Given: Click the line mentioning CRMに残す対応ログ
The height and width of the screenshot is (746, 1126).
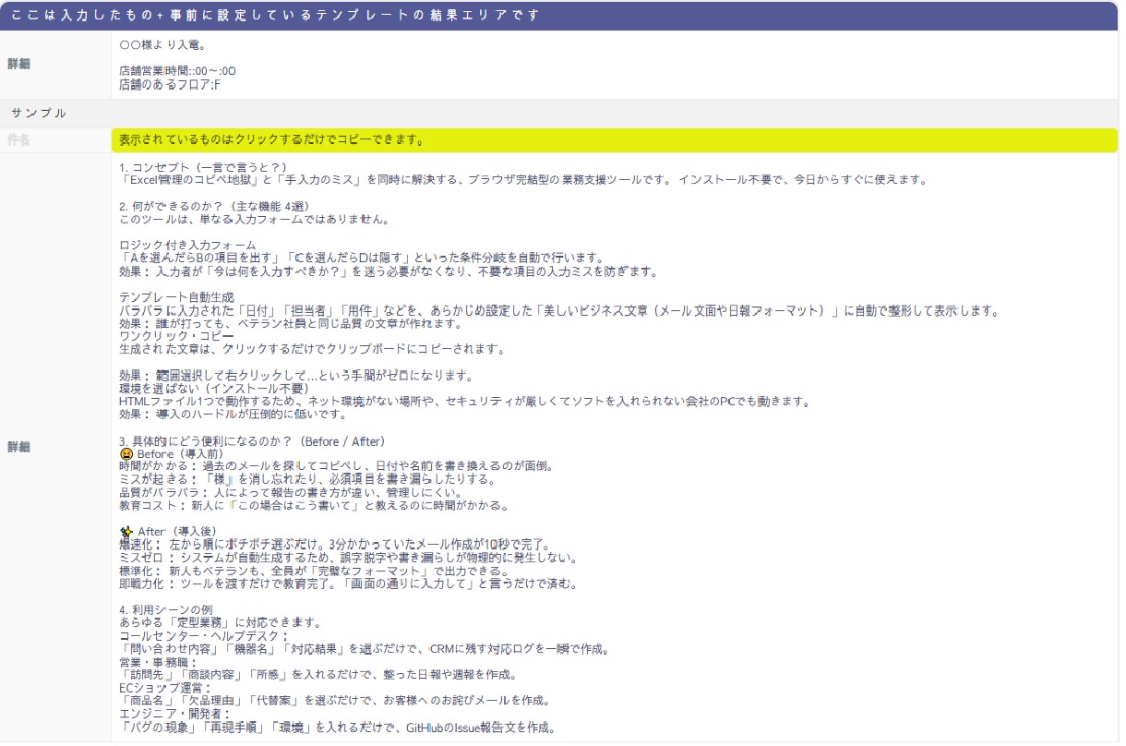Looking at the screenshot, I should [365, 649].
